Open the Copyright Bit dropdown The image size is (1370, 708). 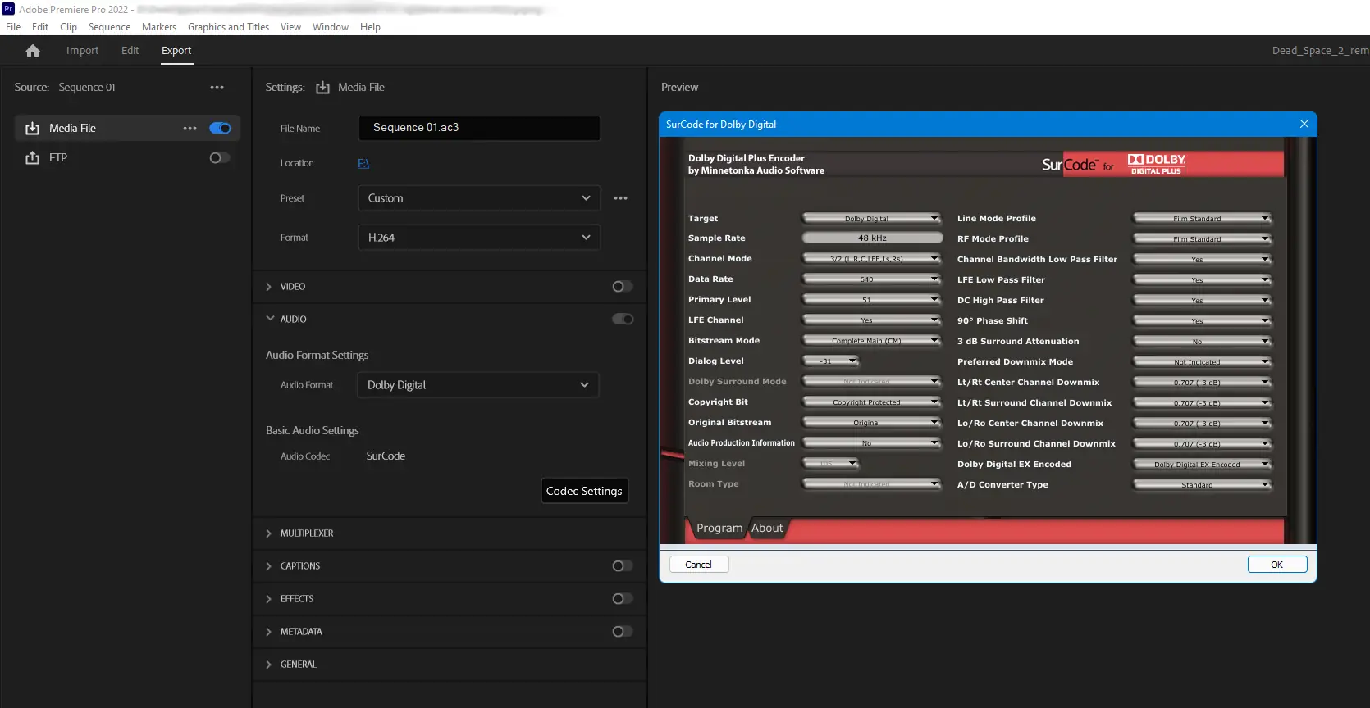pos(871,402)
